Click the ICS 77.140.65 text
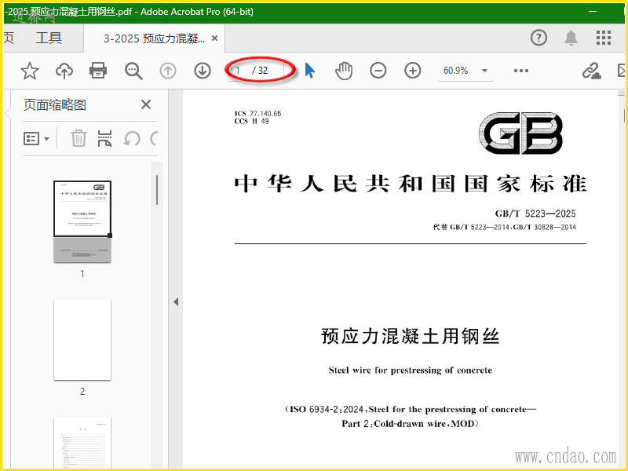The height and width of the screenshot is (471, 628). point(258,114)
